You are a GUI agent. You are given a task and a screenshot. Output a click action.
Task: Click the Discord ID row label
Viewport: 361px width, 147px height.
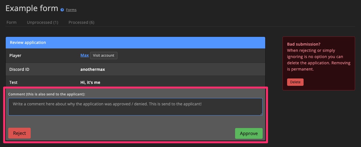19,69
